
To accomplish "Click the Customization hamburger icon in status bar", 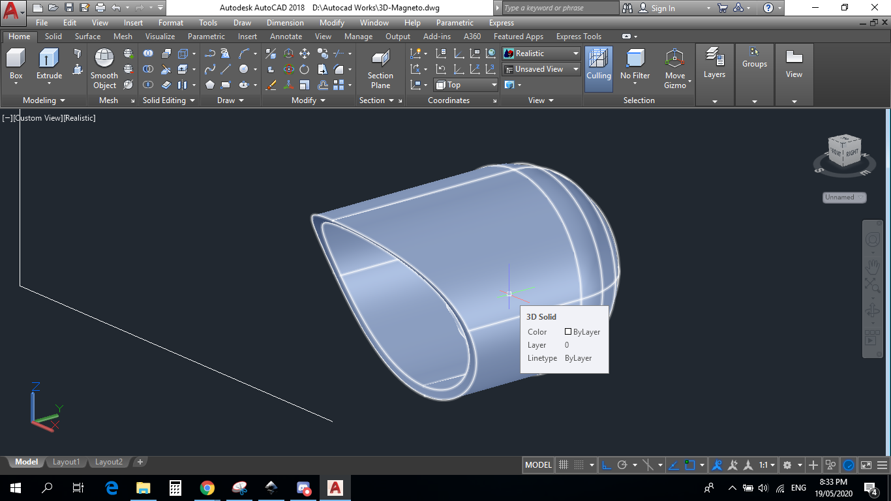I will pos(883,465).
